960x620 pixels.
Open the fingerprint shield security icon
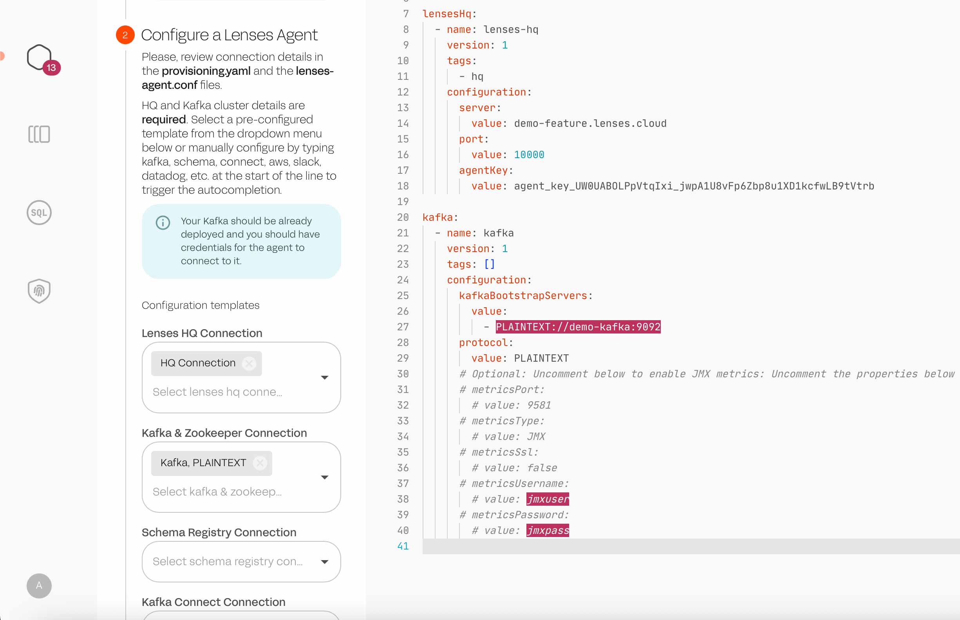coord(39,291)
